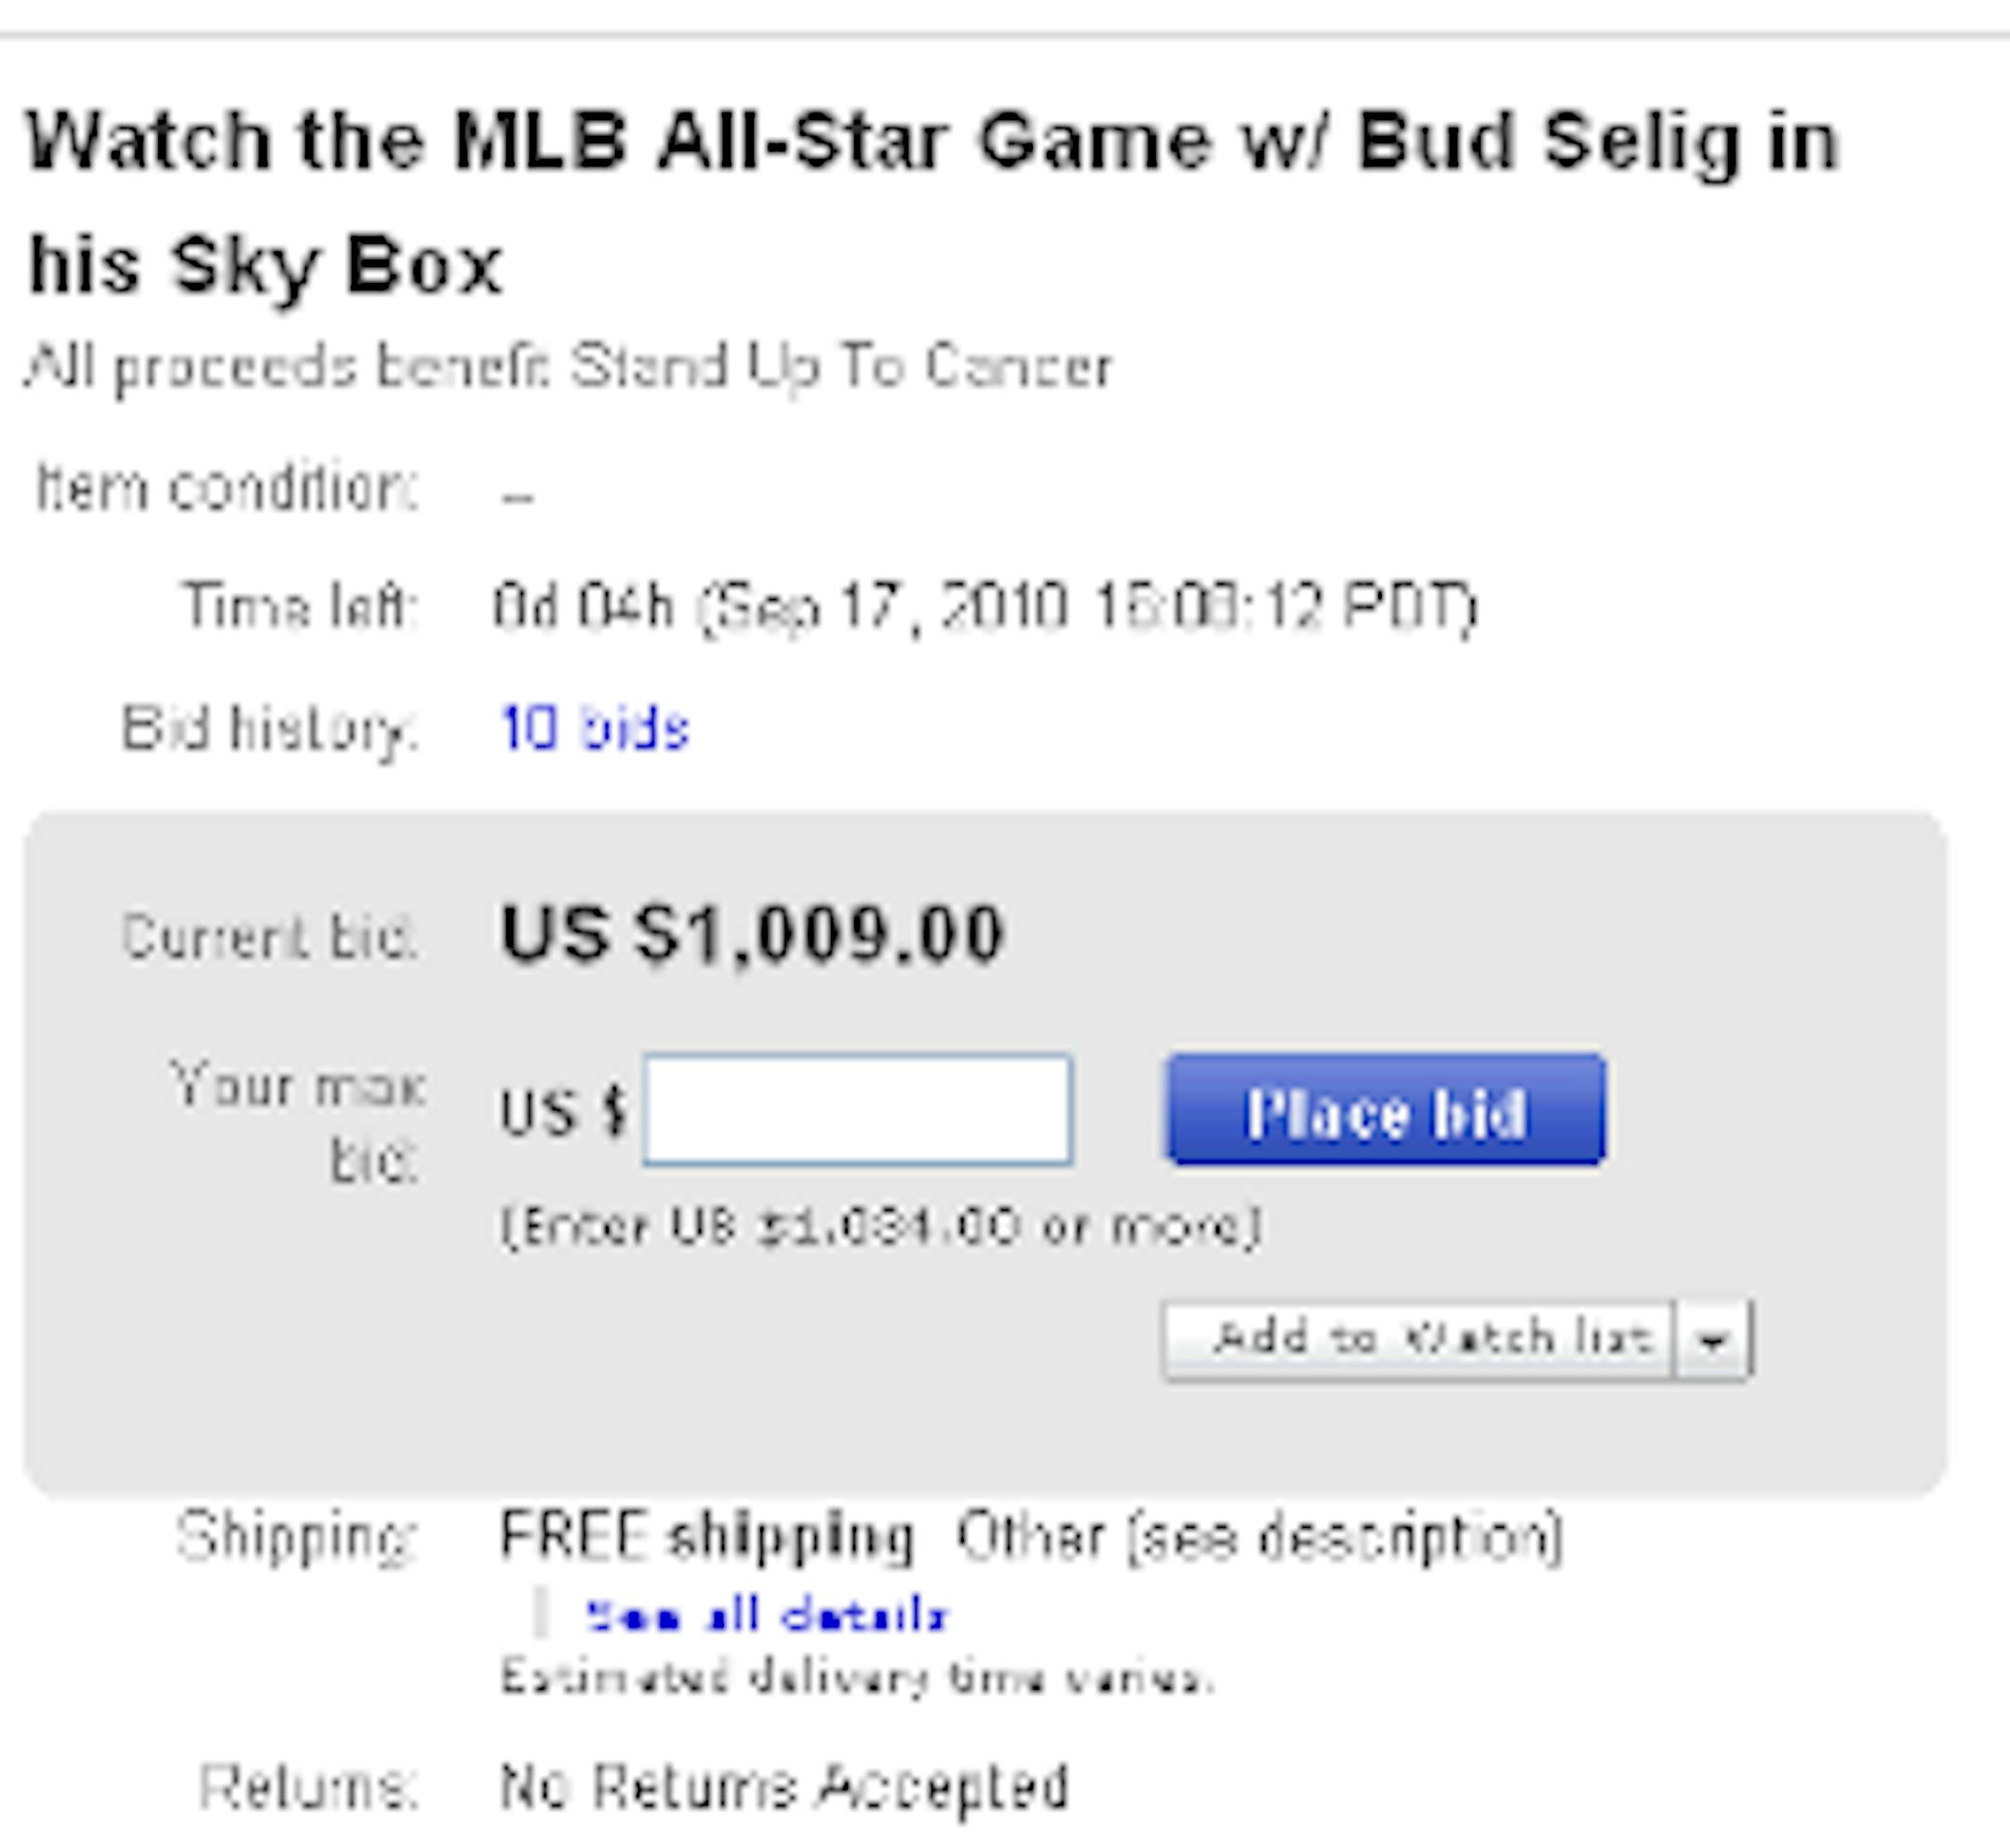Click the Bid history label
2010x1848 pixels.
[268, 728]
